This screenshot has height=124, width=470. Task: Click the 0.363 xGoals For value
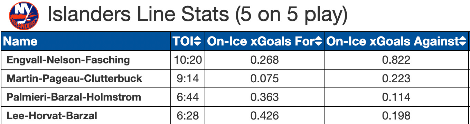pos(264,97)
